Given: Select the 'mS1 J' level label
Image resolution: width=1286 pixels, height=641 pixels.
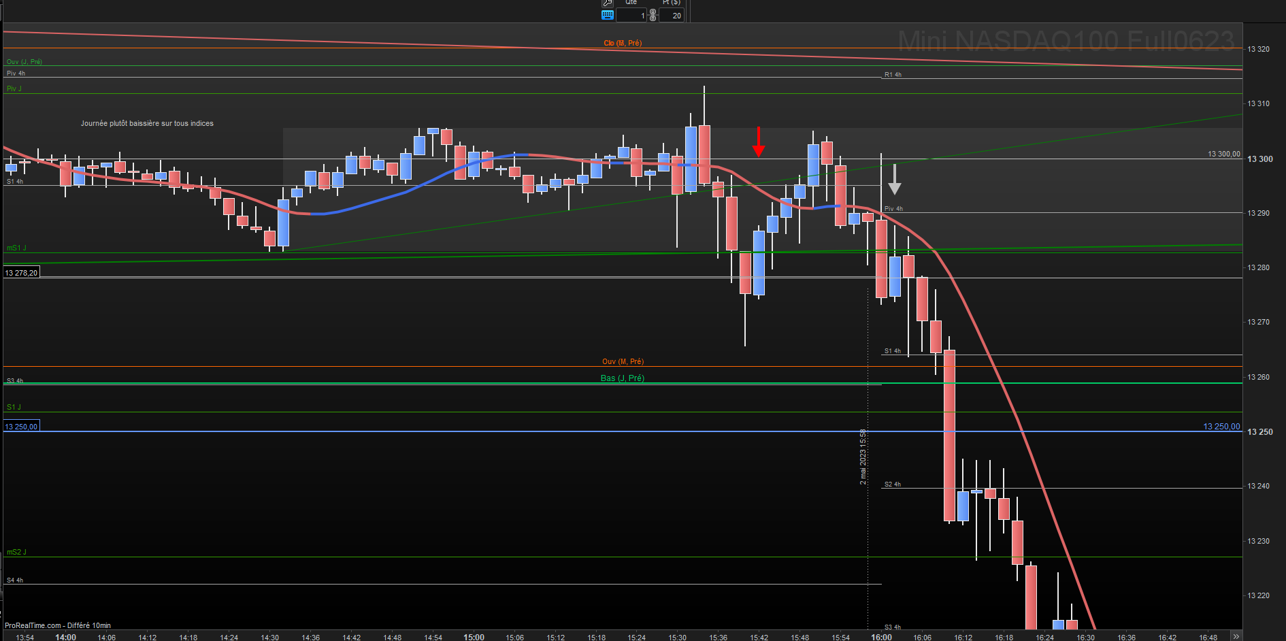Looking at the screenshot, I should pos(16,248).
